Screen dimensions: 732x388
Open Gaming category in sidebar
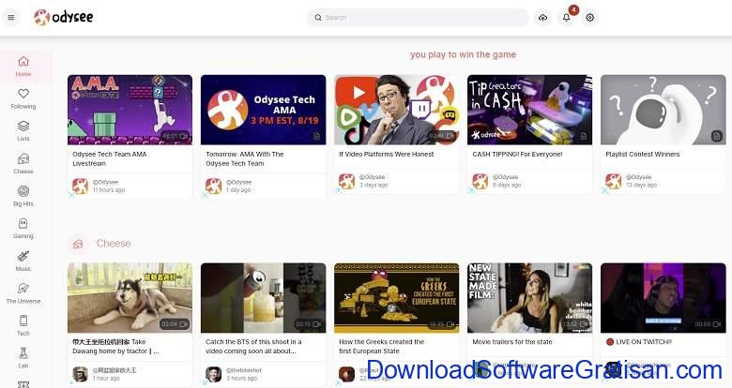pyautogui.click(x=23, y=229)
